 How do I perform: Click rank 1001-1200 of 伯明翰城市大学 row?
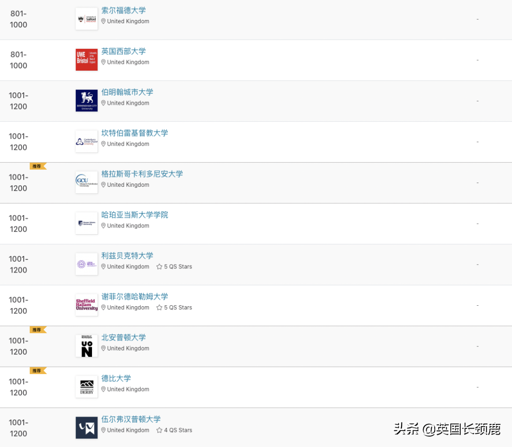(x=18, y=100)
